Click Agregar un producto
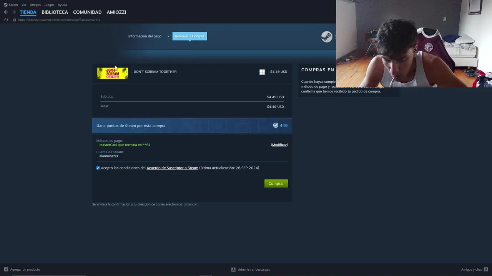 [x=25, y=269]
